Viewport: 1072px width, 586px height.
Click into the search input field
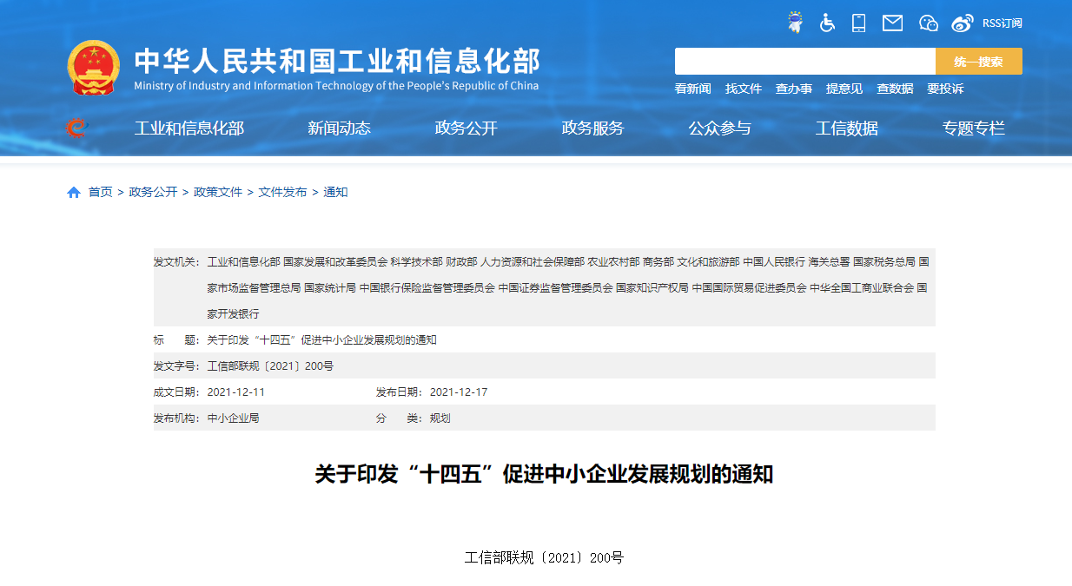point(804,62)
